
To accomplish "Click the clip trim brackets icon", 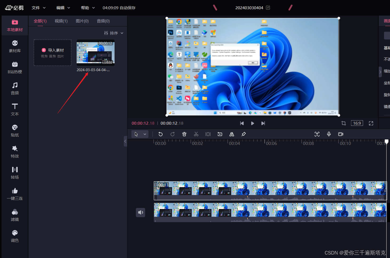I will [208, 134].
